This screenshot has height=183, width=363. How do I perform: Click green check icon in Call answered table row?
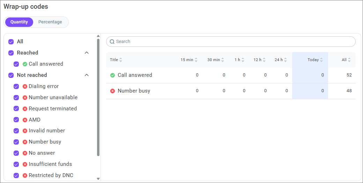(x=112, y=75)
